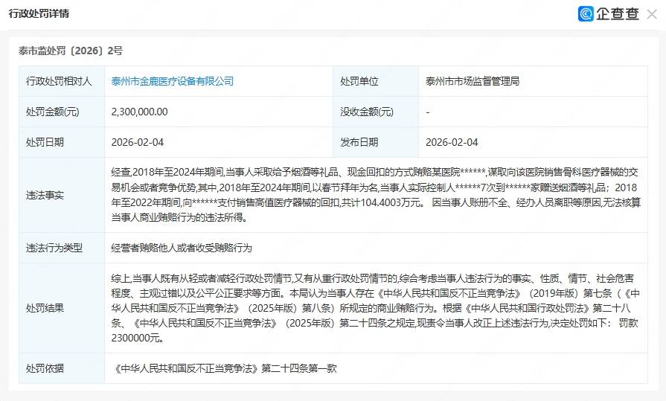Screen dimensions: 666x401
Task: Click the 违法行为类型 label cell
Action: click(54, 248)
